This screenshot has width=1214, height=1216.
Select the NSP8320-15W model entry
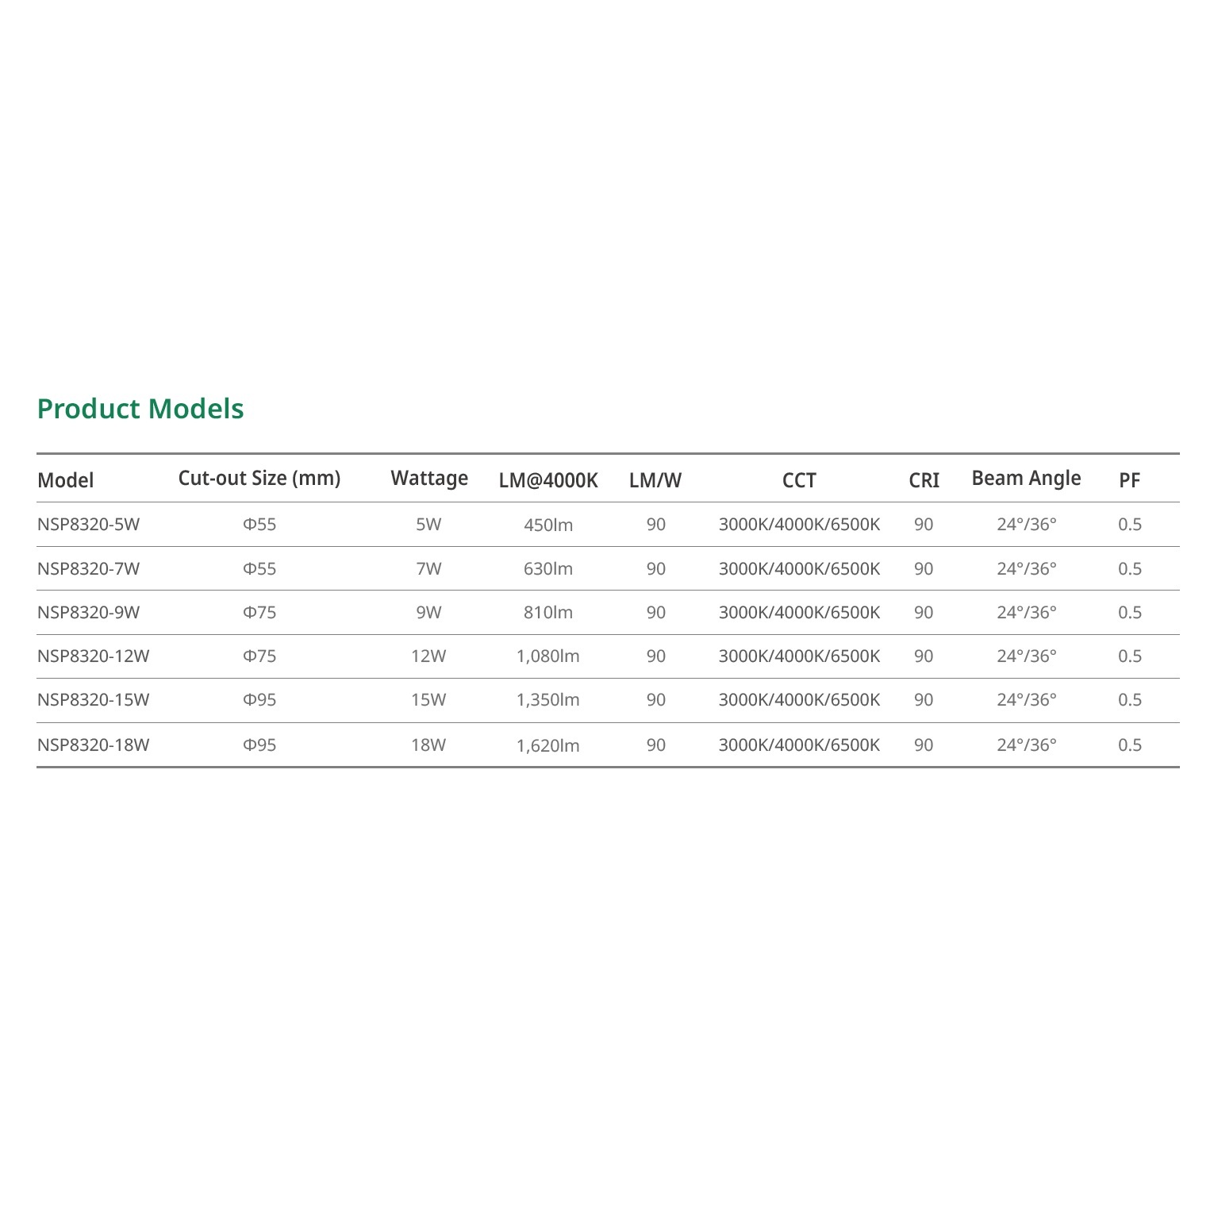94,700
